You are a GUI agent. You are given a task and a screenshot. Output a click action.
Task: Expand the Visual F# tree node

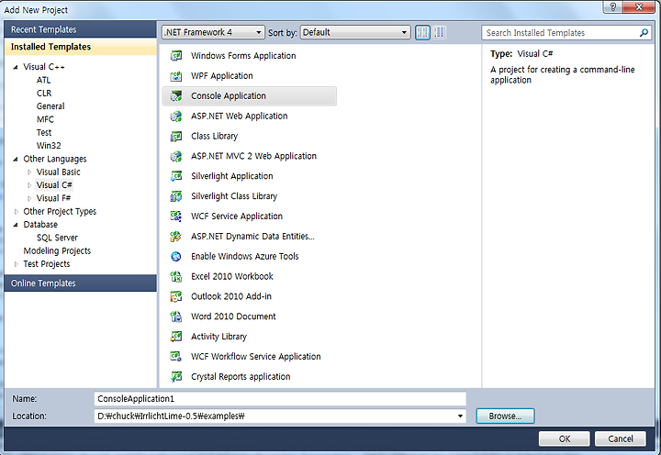29,198
